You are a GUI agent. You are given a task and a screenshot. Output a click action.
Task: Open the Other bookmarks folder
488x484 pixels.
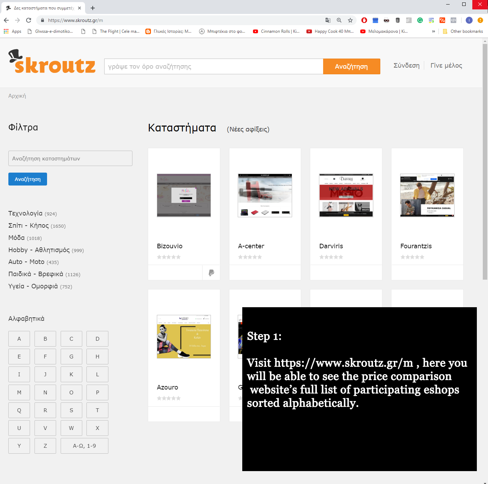(x=463, y=31)
